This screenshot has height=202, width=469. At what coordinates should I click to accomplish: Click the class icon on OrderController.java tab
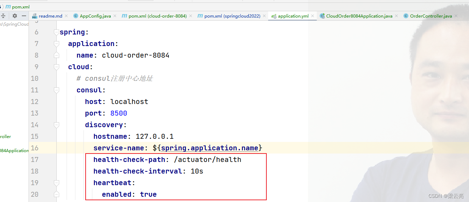406,16
